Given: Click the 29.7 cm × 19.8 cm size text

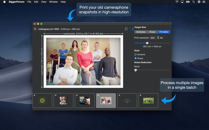Looking at the screenshot, I should (152, 47).
